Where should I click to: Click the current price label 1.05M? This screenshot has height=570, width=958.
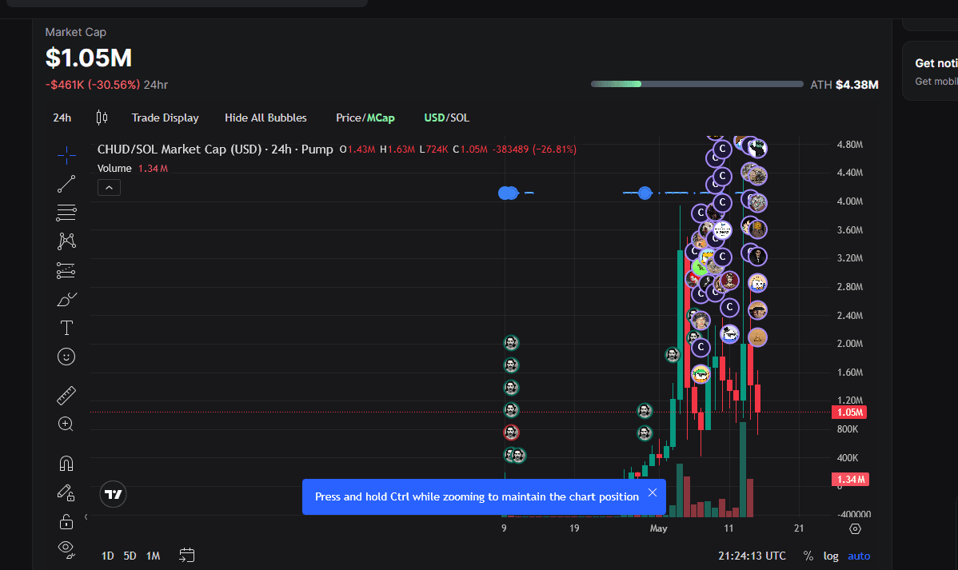tap(849, 413)
